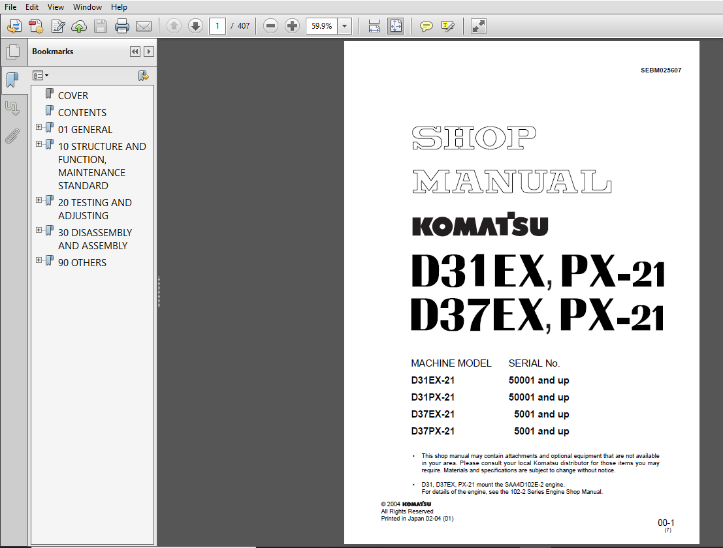Select the highlight text tool

pos(448,26)
